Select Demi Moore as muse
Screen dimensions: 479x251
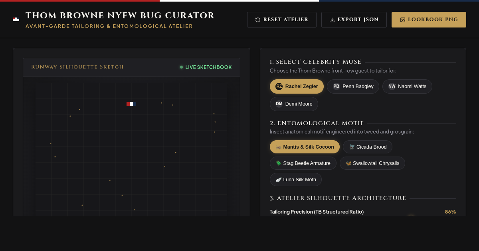point(294,104)
